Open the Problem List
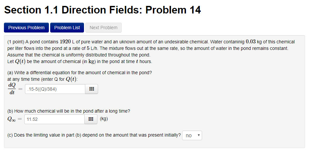 coord(67,28)
